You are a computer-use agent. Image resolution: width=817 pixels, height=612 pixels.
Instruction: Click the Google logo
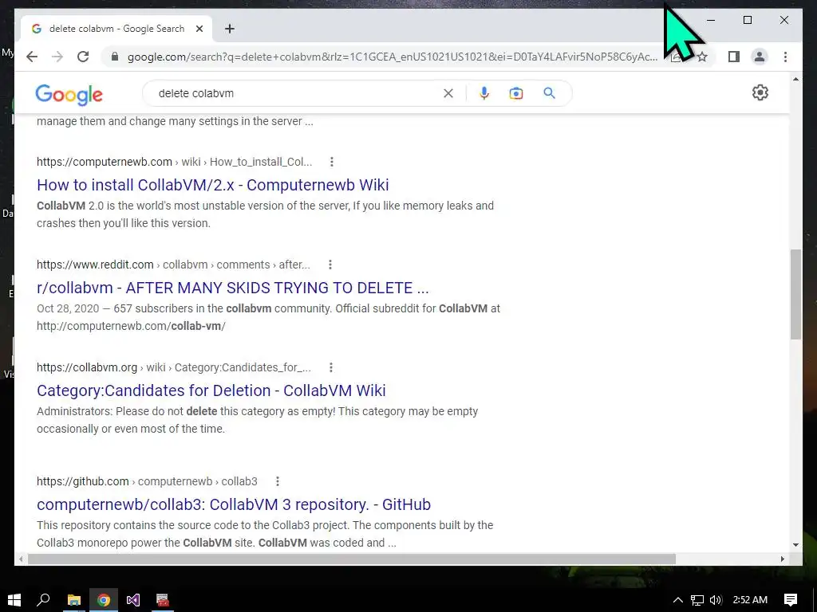[x=69, y=95]
